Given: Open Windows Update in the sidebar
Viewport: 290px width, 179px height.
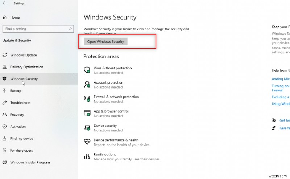Looking at the screenshot, I should [23, 55].
